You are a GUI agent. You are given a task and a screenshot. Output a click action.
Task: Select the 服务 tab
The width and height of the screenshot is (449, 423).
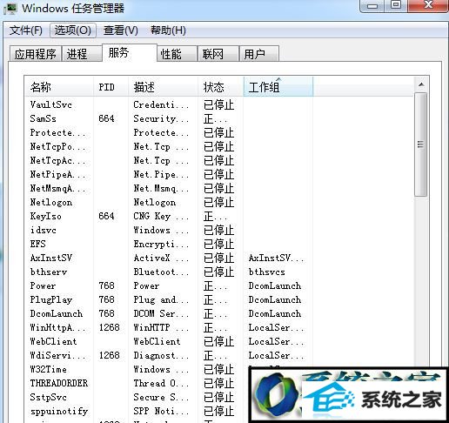click(130, 53)
